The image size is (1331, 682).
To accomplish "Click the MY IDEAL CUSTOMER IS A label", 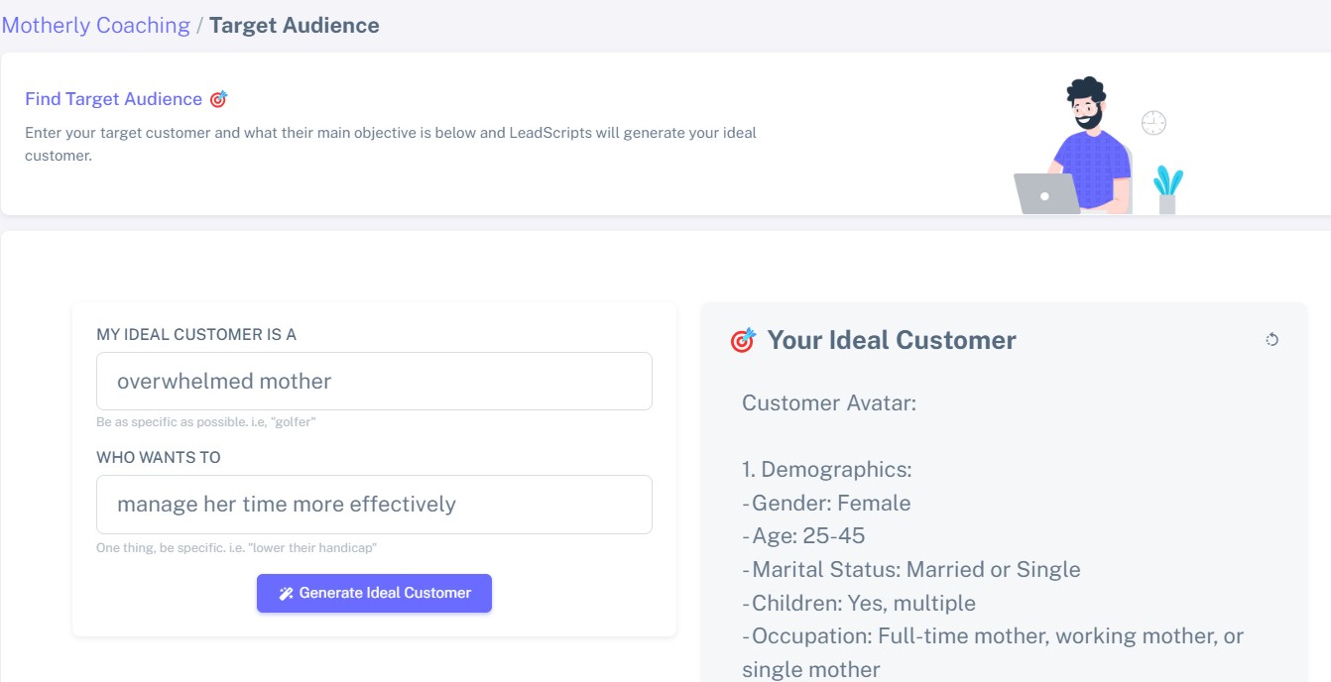I will point(196,335).
